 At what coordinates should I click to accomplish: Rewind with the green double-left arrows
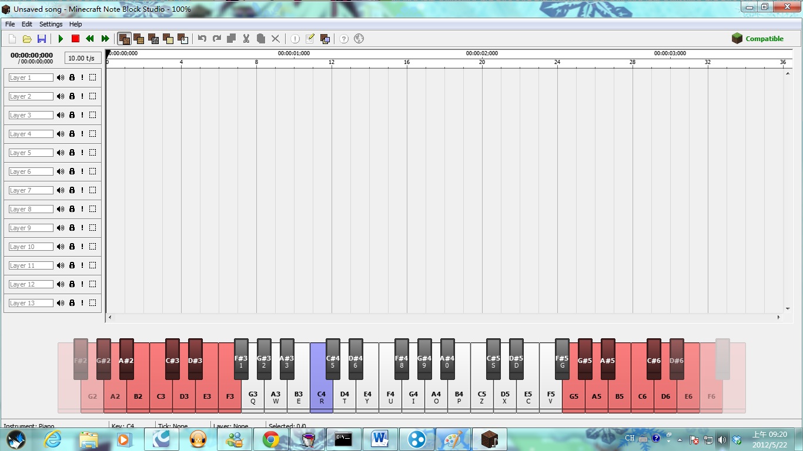pos(90,39)
